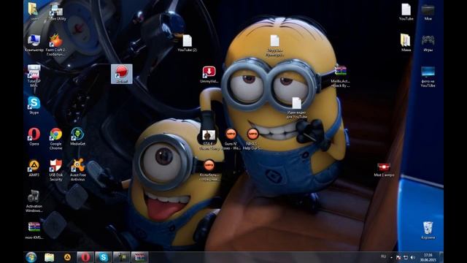Launch Avast Free Antivirus shortcut

[78, 169]
